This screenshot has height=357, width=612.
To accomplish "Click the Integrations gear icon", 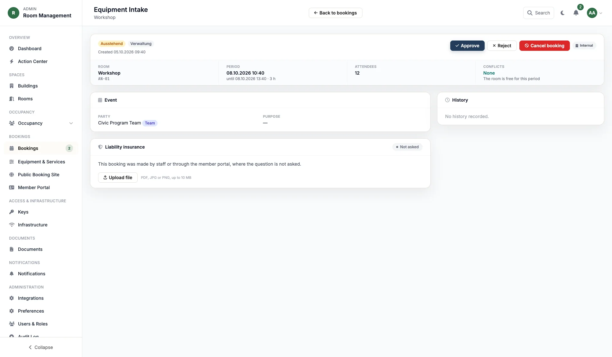I will click(x=12, y=298).
